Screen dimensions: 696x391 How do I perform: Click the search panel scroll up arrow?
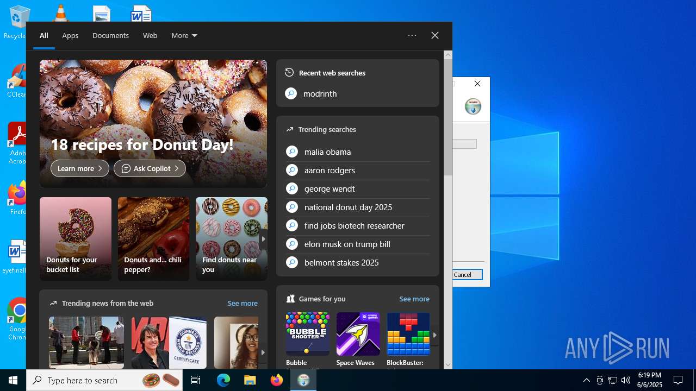click(x=448, y=55)
